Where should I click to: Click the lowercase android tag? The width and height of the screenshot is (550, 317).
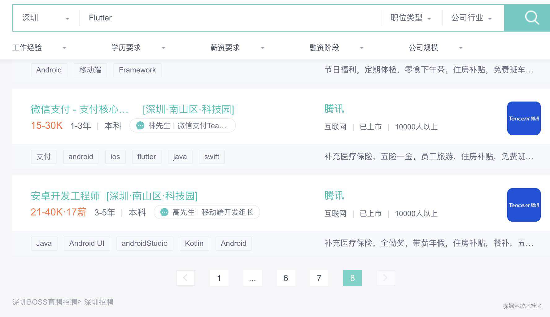pos(81,157)
